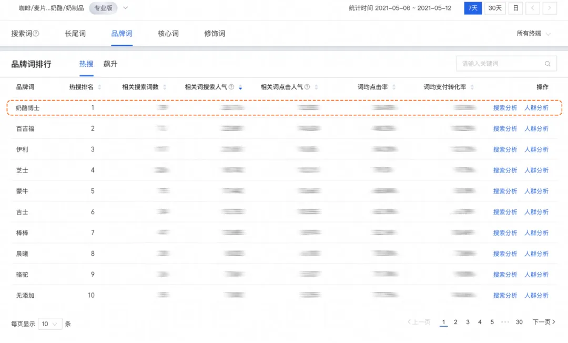This screenshot has height=343, width=568.
Task: Open 搜索分析 for 芝士
Action: (x=505, y=170)
